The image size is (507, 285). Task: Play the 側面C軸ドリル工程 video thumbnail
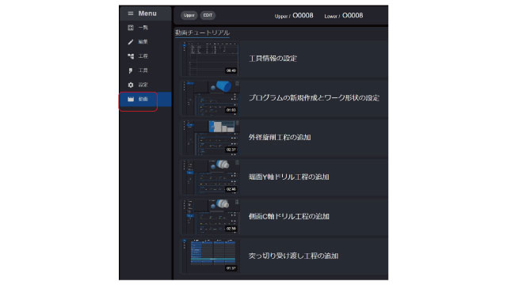(x=211, y=217)
